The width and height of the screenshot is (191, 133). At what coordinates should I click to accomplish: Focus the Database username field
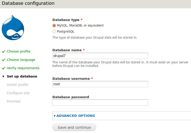point(100,84)
